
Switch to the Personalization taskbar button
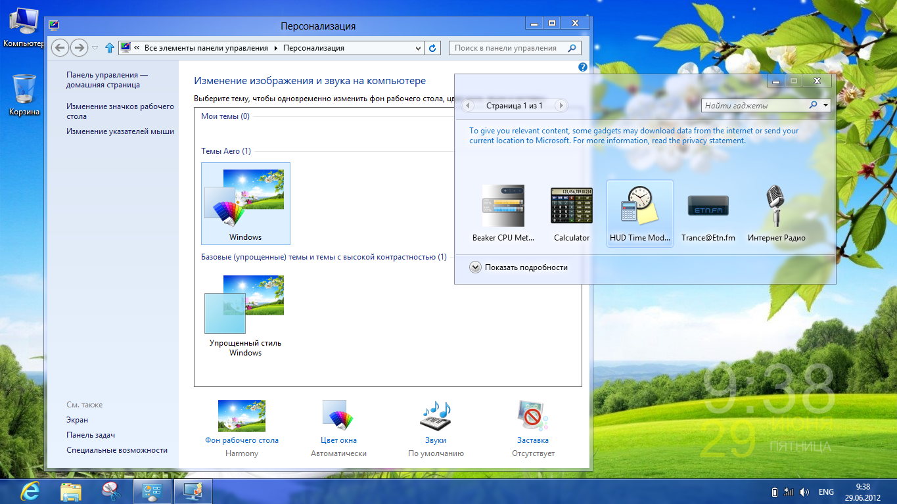tap(193, 491)
